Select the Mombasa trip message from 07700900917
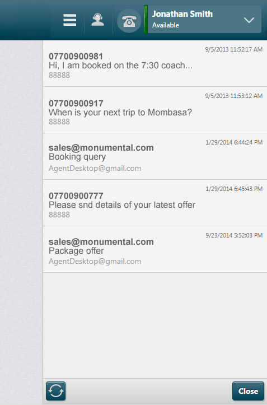The image size is (267, 405). point(155,110)
